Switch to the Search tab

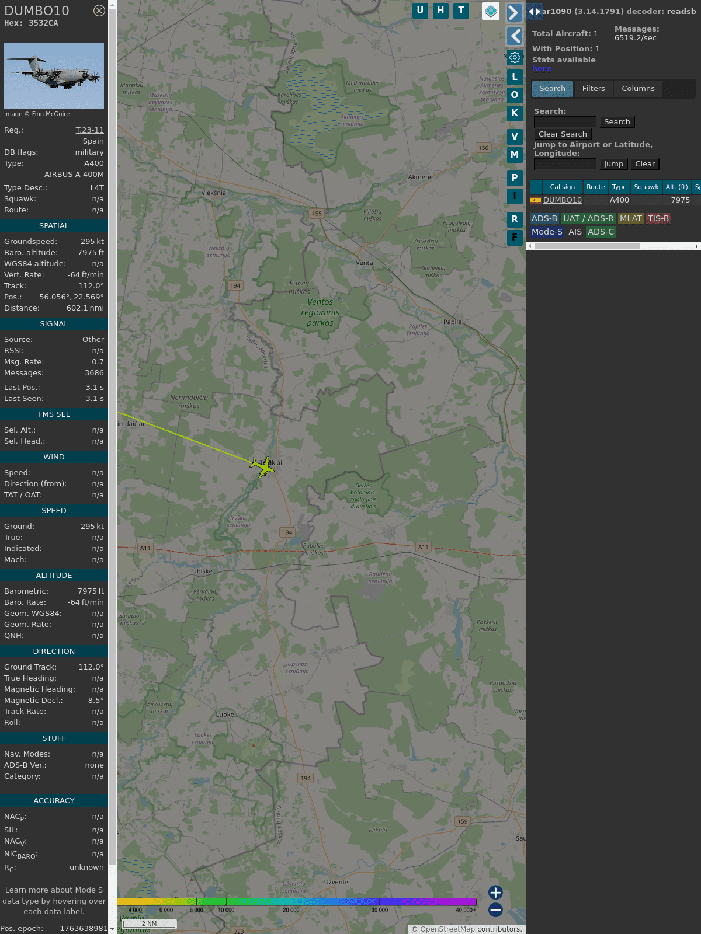pyautogui.click(x=553, y=89)
